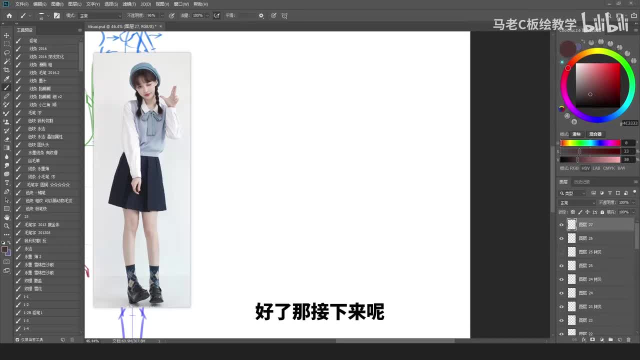Select the Horizontal Type tool
This screenshot has width=640, height=360.
(x=6, y=182)
